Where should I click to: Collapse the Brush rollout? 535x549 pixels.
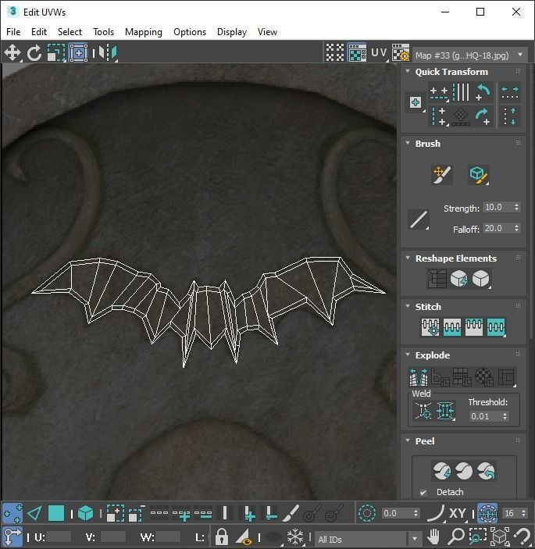[408, 143]
